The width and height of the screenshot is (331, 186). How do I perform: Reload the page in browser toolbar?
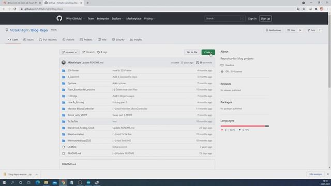pos(15,9)
